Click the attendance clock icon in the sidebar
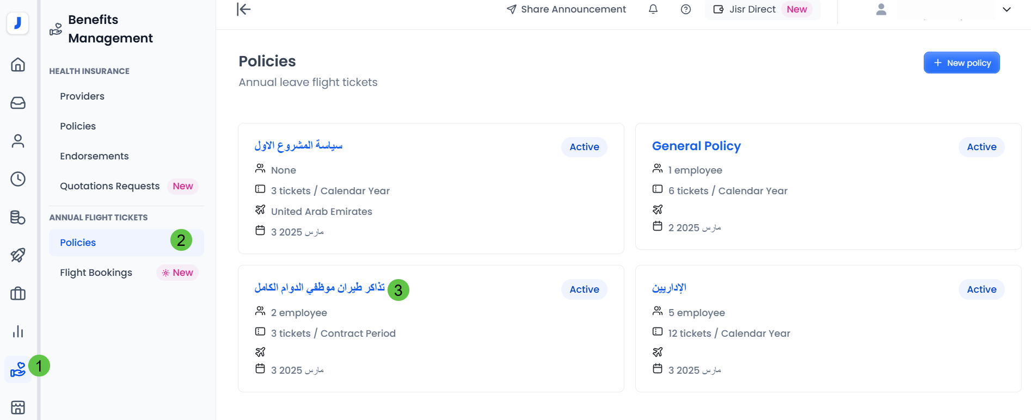The height and width of the screenshot is (420, 1031). click(x=18, y=178)
